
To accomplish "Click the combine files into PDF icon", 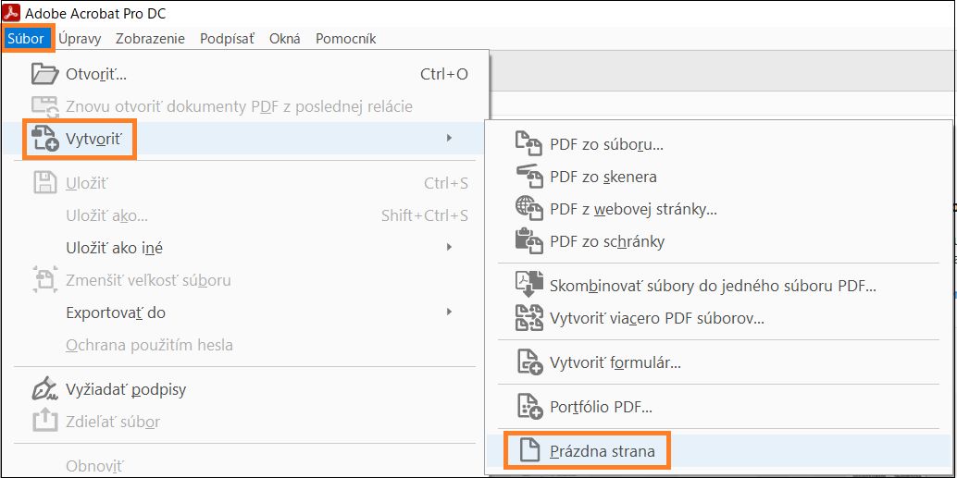I will coord(528,286).
